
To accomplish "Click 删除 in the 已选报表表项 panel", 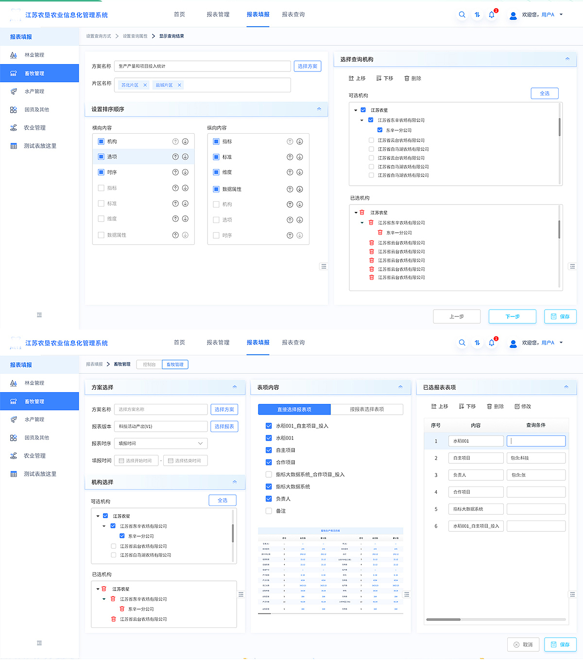I will pos(496,406).
